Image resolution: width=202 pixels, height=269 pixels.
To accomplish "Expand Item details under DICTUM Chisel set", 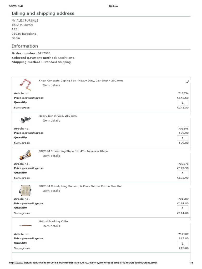I will click(x=51, y=191).
